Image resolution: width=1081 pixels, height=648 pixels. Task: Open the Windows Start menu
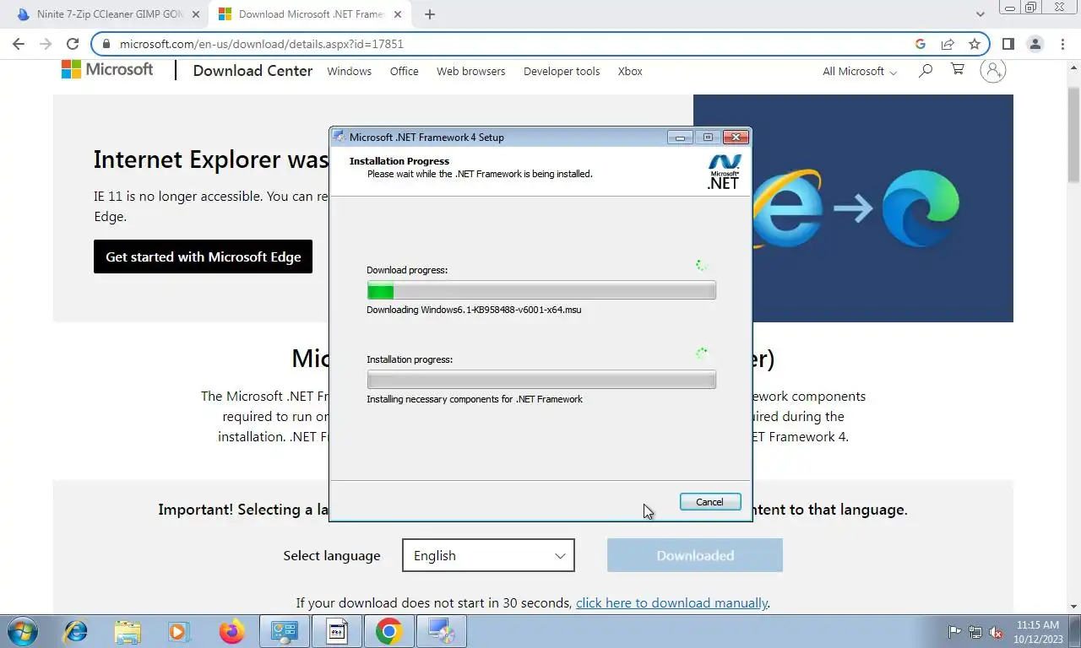click(x=22, y=631)
